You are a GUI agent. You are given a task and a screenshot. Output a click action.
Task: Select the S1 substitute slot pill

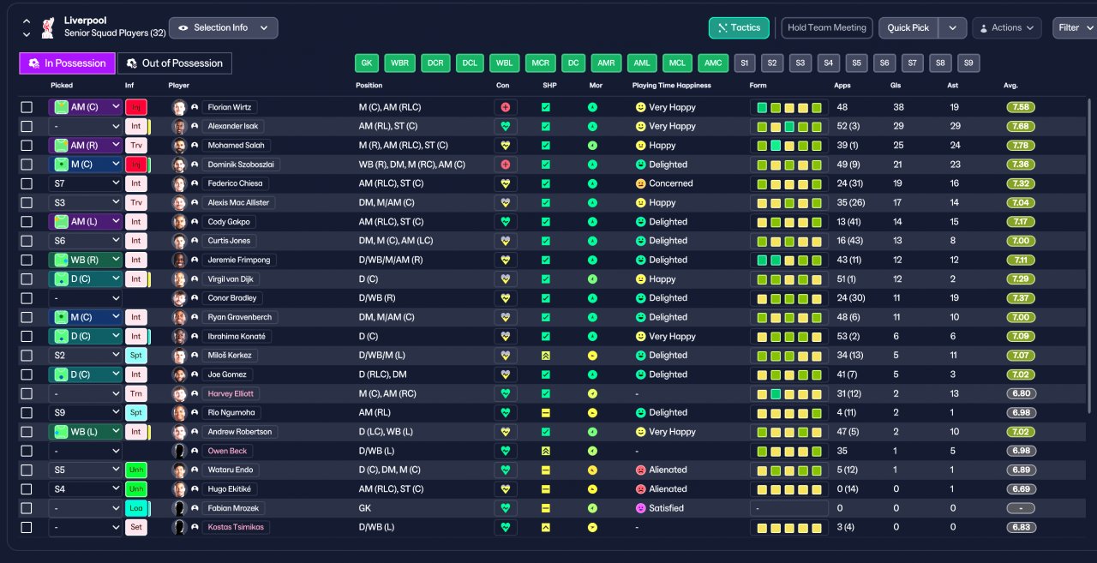click(744, 63)
